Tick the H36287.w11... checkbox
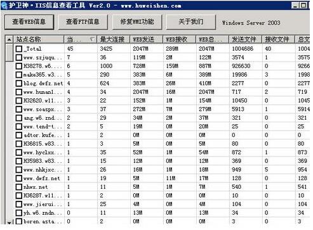The width and height of the screenshot is (313, 230). (x=19, y=196)
